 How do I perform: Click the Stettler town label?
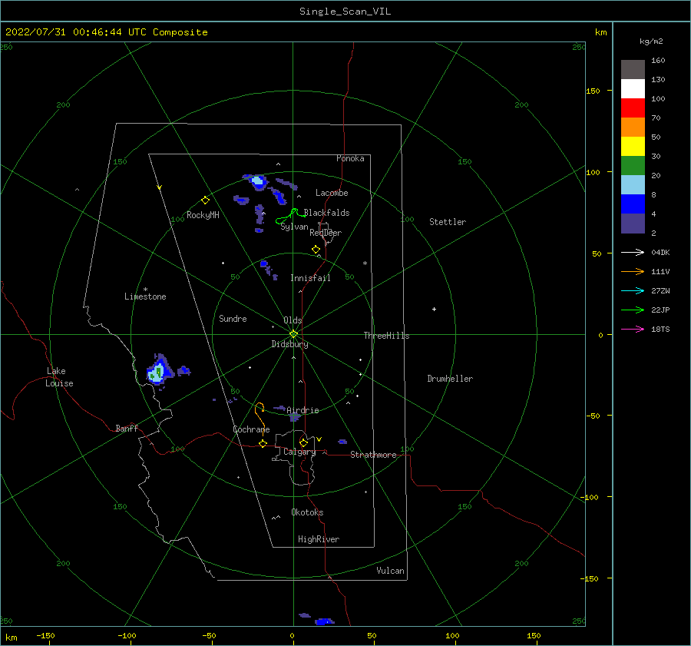pyautogui.click(x=448, y=222)
